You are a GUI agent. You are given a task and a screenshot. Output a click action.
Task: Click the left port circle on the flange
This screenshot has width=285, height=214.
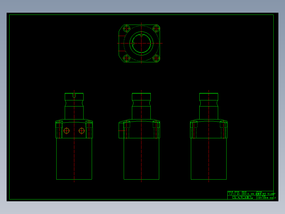[67, 131]
